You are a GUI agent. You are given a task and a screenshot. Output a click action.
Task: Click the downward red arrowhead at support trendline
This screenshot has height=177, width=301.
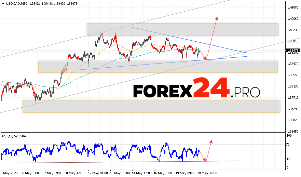tap(205, 58)
